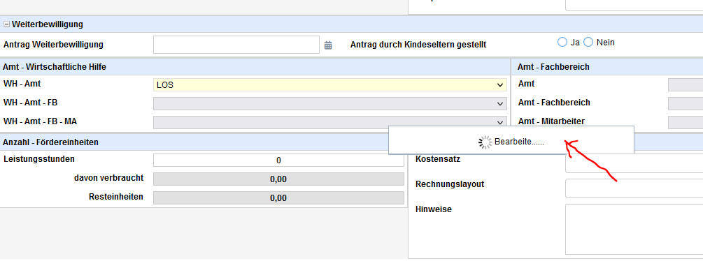Image resolution: width=703 pixels, height=261 pixels.
Task: Select Nein for Antrag durch Kindeseltern
Action: click(x=588, y=42)
